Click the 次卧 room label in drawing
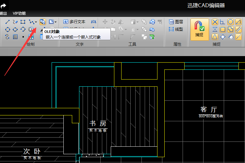Viewport: 245px width, 163px height. (x=32, y=151)
